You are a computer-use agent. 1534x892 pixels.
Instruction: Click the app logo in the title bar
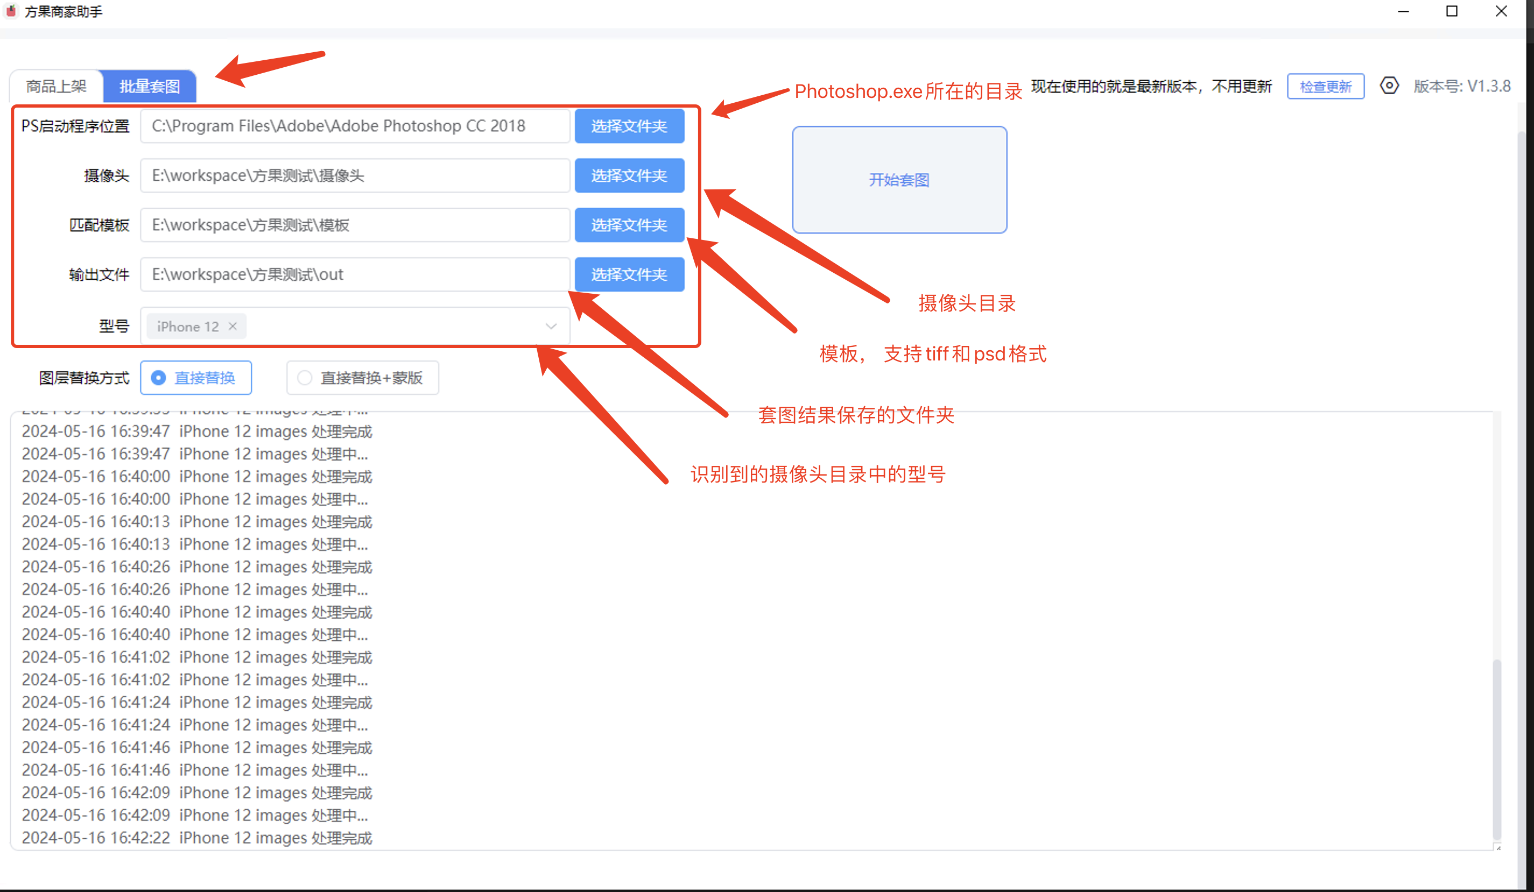[11, 11]
